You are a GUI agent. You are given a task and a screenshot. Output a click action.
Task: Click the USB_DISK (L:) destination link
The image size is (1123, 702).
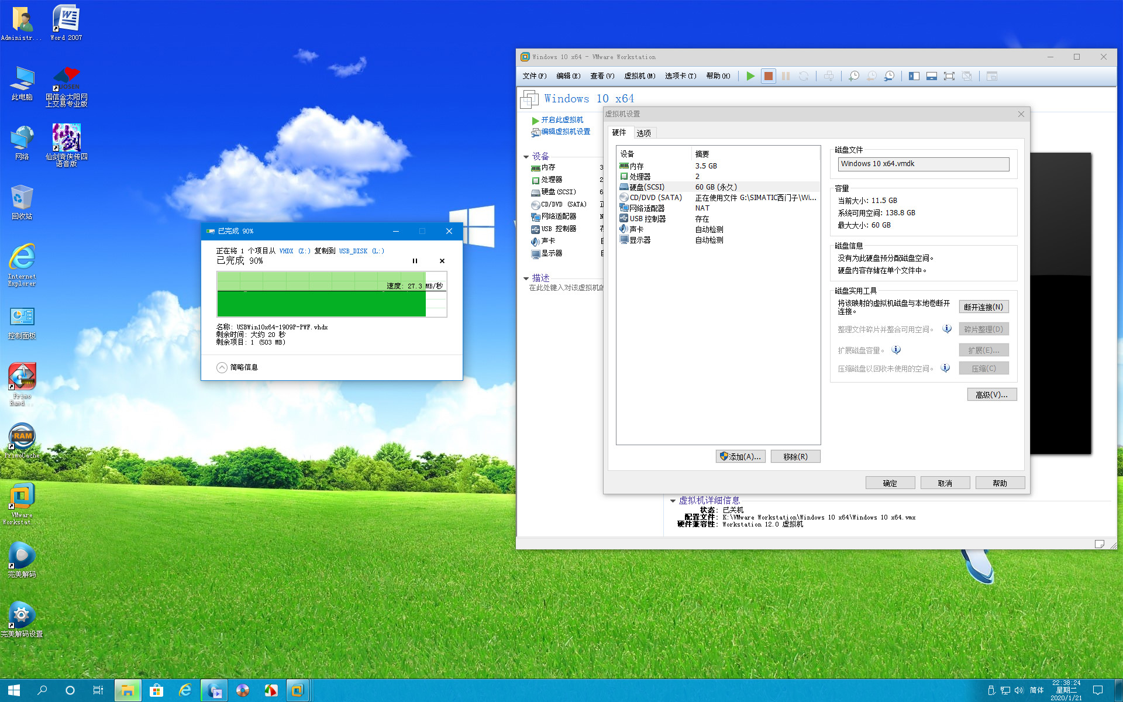[361, 251]
